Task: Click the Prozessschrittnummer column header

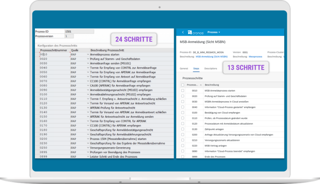Action: coord(53,50)
